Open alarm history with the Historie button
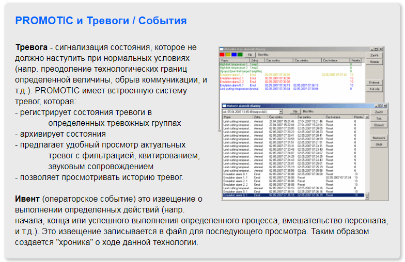 coord(374,62)
